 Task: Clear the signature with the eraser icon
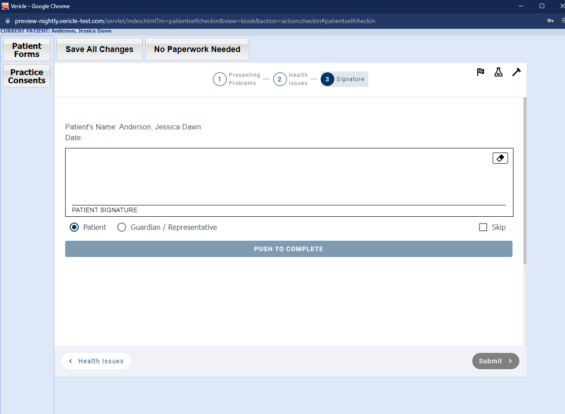tap(500, 158)
